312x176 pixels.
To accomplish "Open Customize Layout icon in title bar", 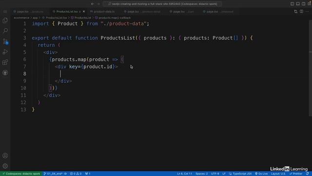I will (309, 4).
